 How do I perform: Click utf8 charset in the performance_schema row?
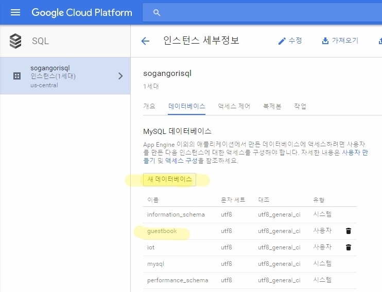pos(227,280)
